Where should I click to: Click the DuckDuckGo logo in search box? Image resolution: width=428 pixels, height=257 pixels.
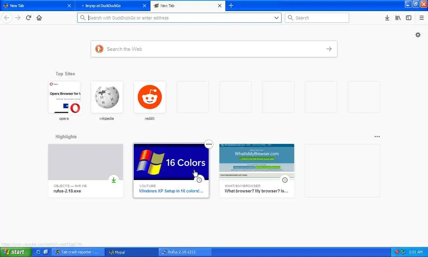tap(99, 49)
